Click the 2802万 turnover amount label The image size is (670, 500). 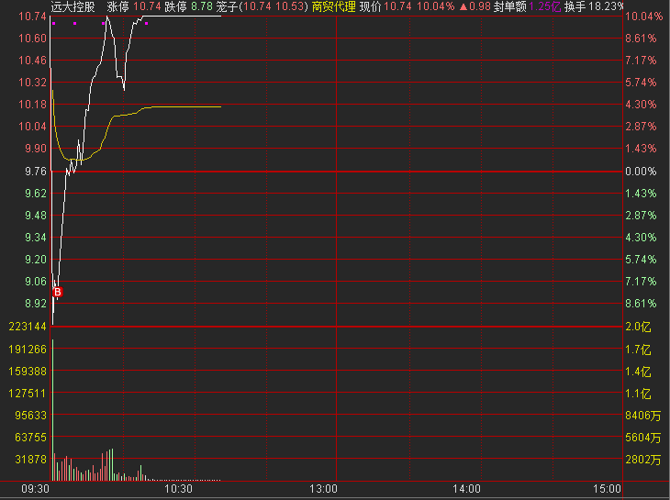643,460
